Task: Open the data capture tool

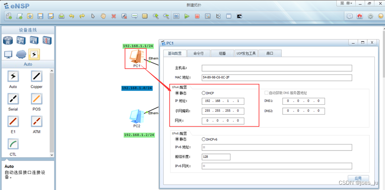Action: 208,16
